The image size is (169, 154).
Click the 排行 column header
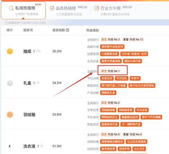9,30
